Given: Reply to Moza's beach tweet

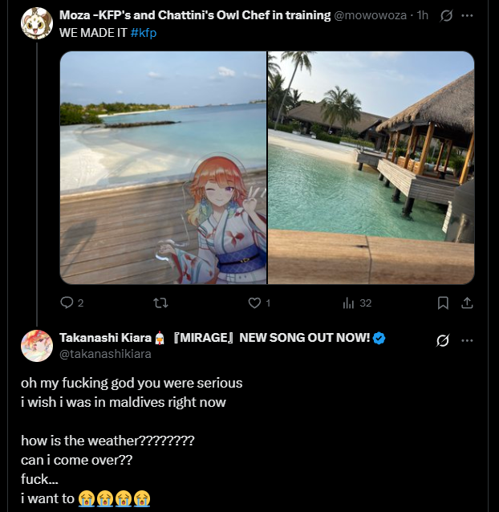Looking at the screenshot, I should point(67,303).
